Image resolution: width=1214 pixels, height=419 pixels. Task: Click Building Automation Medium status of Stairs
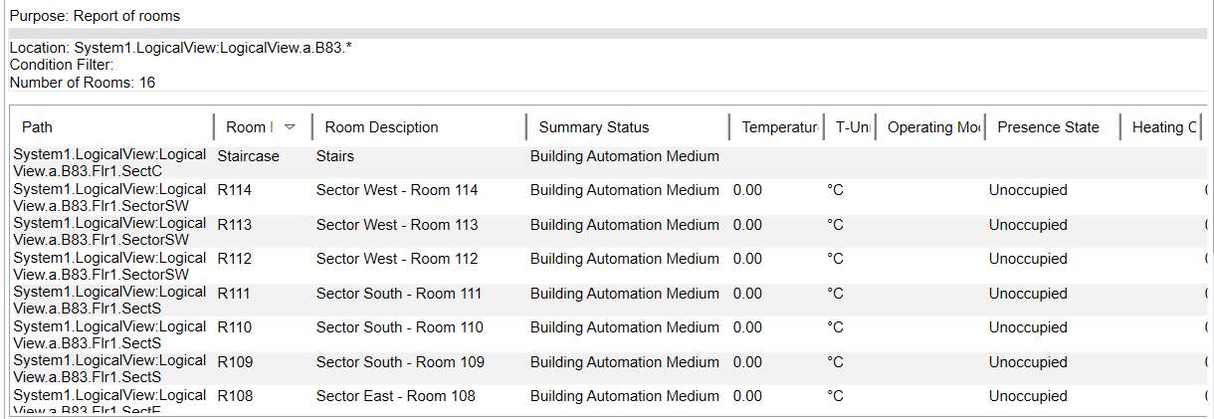pos(624,156)
